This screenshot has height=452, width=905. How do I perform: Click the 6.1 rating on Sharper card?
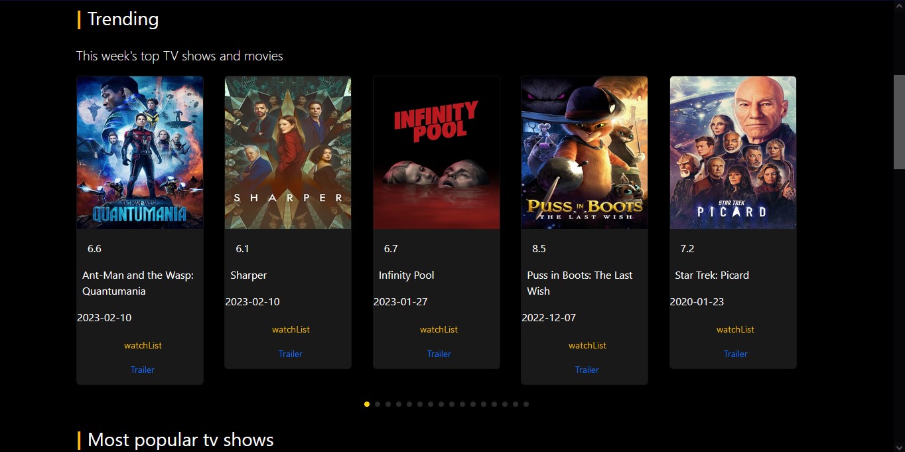coord(242,249)
